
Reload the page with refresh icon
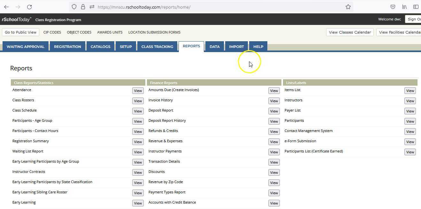pyautogui.click(x=29, y=7)
